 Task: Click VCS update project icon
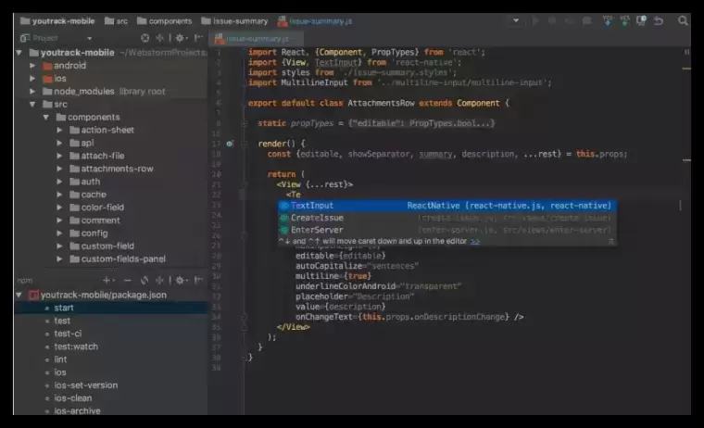(608, 20)
